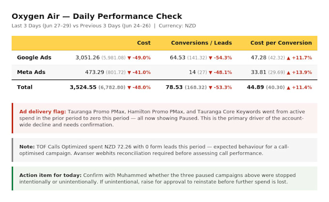Select the Conversions / Leads column header
Viewport: 329px width, 202px height.
pyautogui.click(x=201, y=43)
